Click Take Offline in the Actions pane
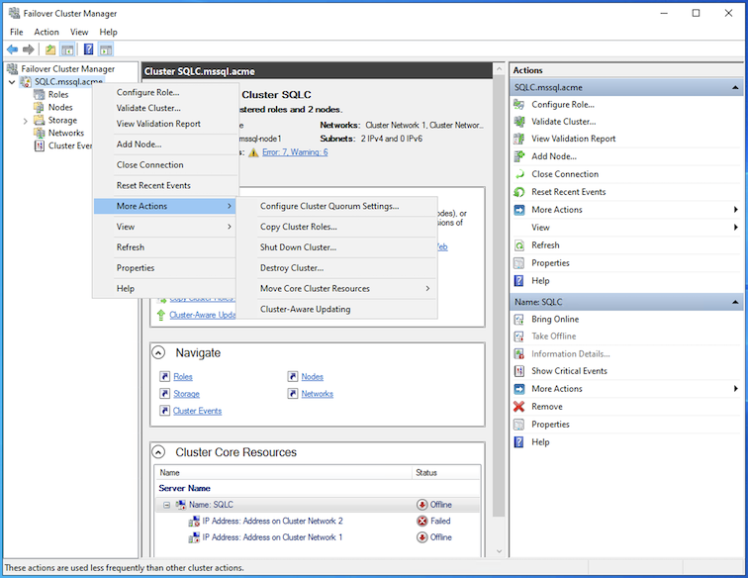 [x=553, y=337]
